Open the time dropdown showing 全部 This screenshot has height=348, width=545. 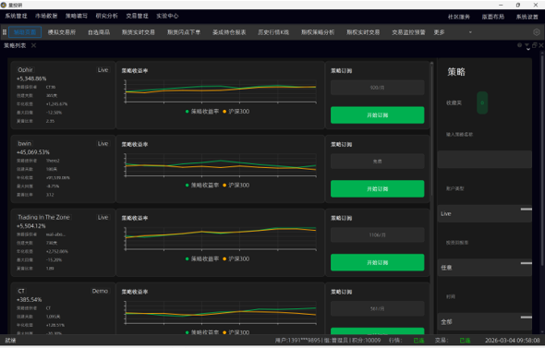[x=485, y=321]
